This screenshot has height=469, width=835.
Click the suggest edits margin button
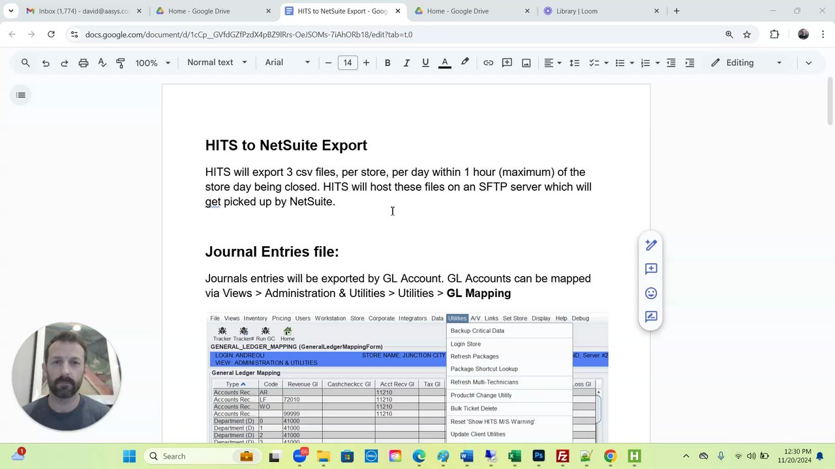651,317
